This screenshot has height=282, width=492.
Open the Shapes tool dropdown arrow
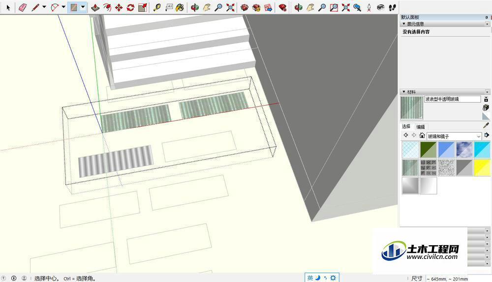click(83, 7)
